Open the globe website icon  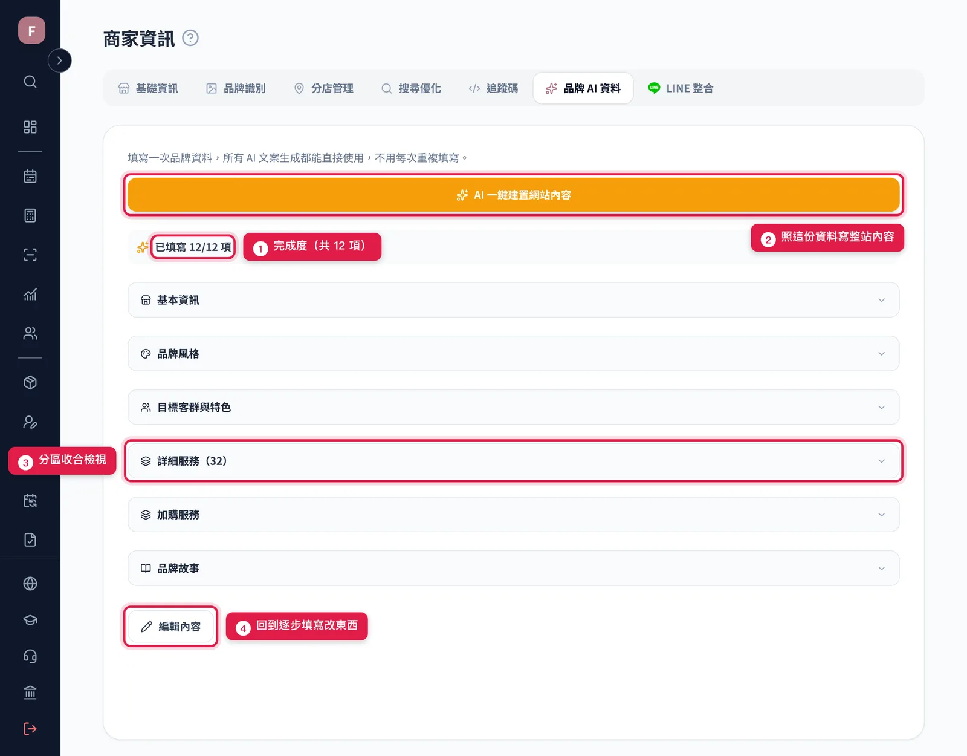click(x=30, y=584)
